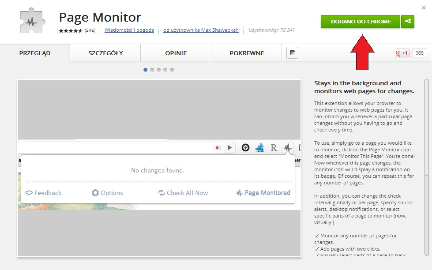Click the DODANO DO CHROME button

(x=361, y=22)
